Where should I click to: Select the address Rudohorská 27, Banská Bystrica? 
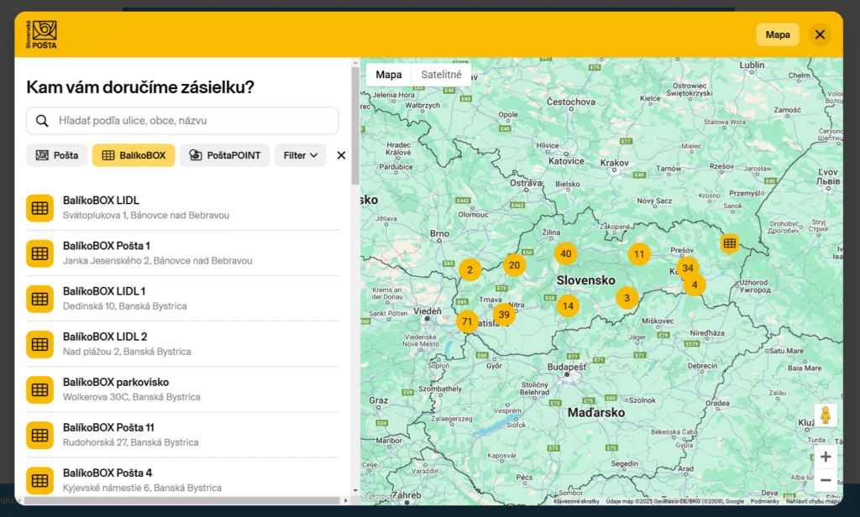pos(130,442)
